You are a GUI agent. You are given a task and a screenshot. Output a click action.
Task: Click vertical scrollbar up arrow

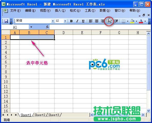click(148, 34)
